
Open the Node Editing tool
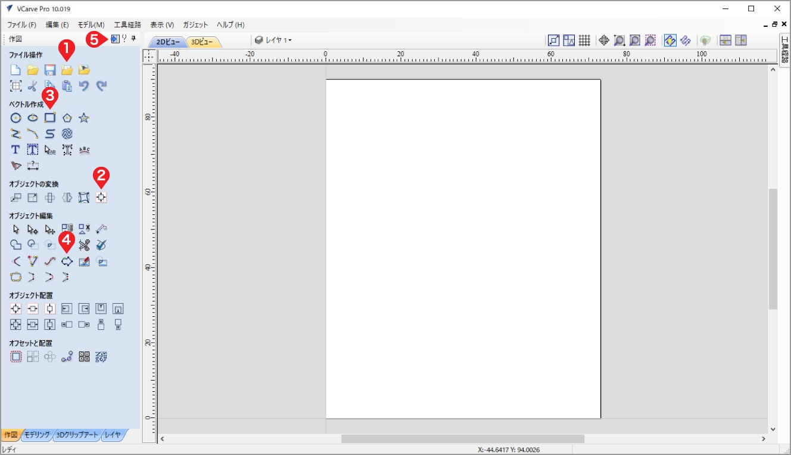coord(33,229)
